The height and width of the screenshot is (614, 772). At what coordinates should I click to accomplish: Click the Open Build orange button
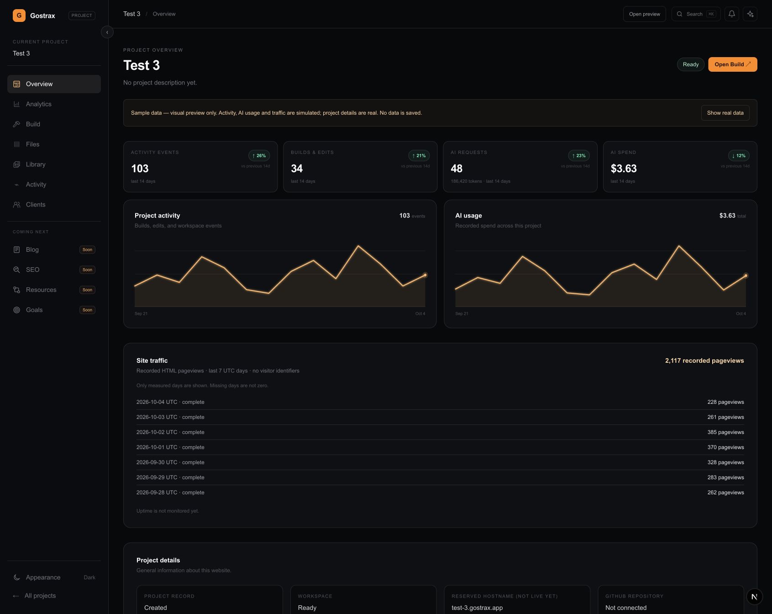point(732,64)
